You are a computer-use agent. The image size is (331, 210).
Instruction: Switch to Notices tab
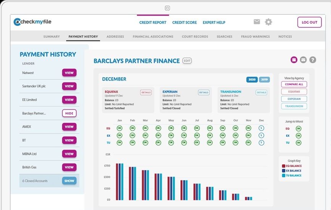[285, 37]
